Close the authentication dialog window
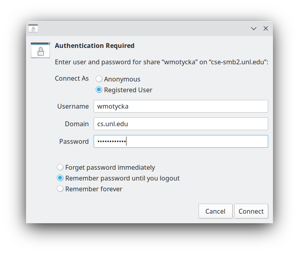299x254 pixels. 266,28
